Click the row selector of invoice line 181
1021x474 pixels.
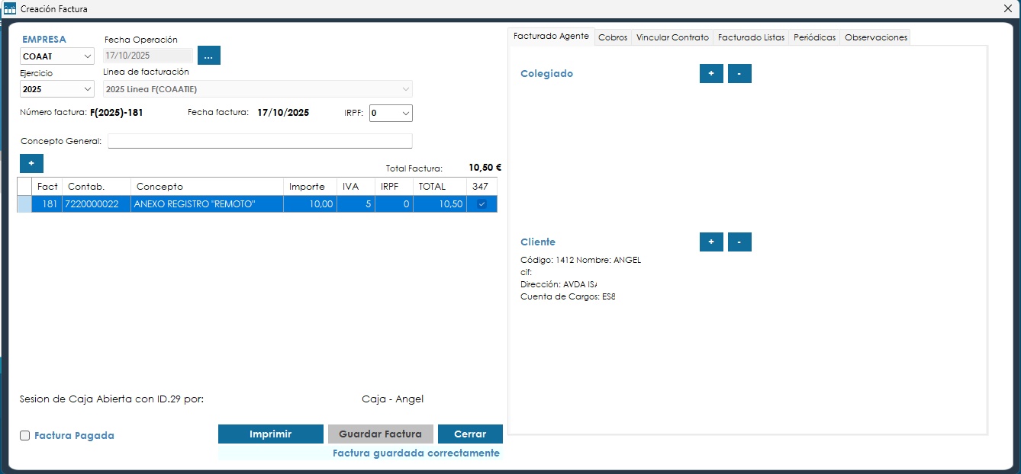point(24,204)
